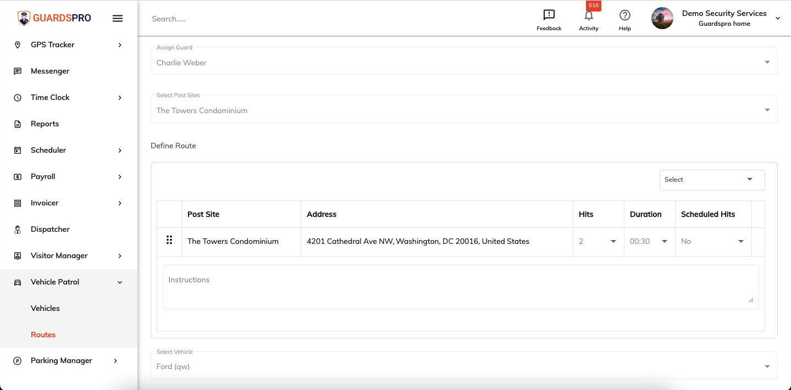Open the Select Vehicle dropdown
The height and width of the screenshot is (390, 791).
click(x=464, y=365)
